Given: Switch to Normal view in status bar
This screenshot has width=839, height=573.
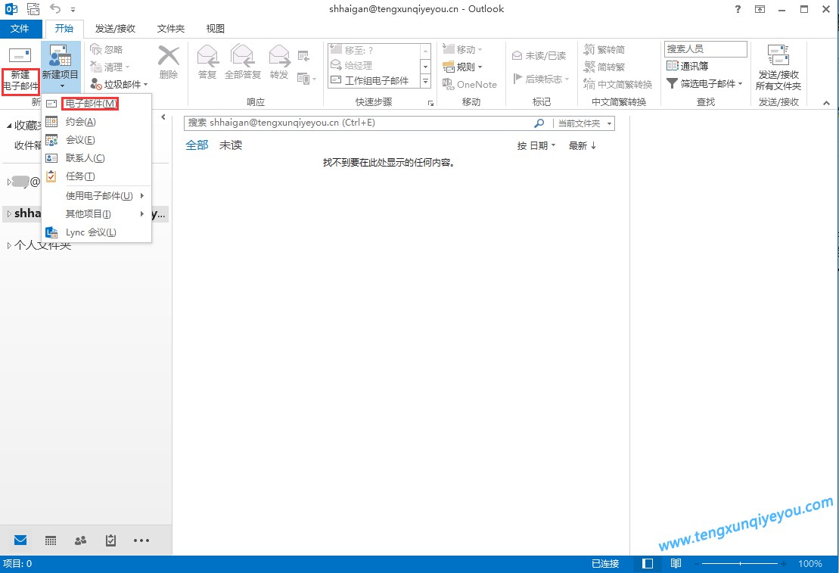Looking at the screenshot, I should pos(648,563).
